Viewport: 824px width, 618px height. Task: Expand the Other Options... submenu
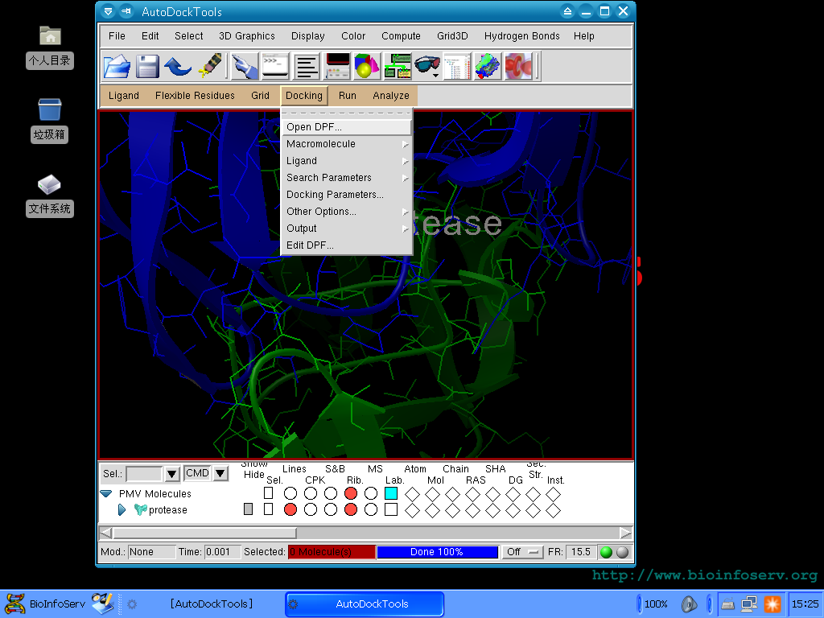tap(347, 212)
